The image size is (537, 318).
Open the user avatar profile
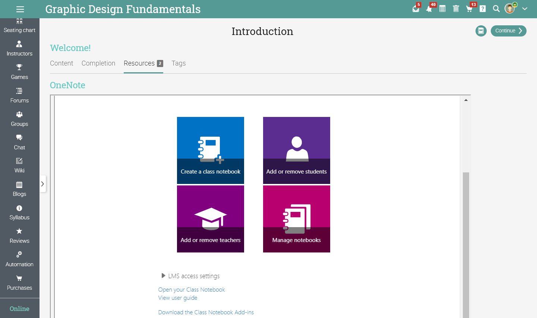pos(510,8)
